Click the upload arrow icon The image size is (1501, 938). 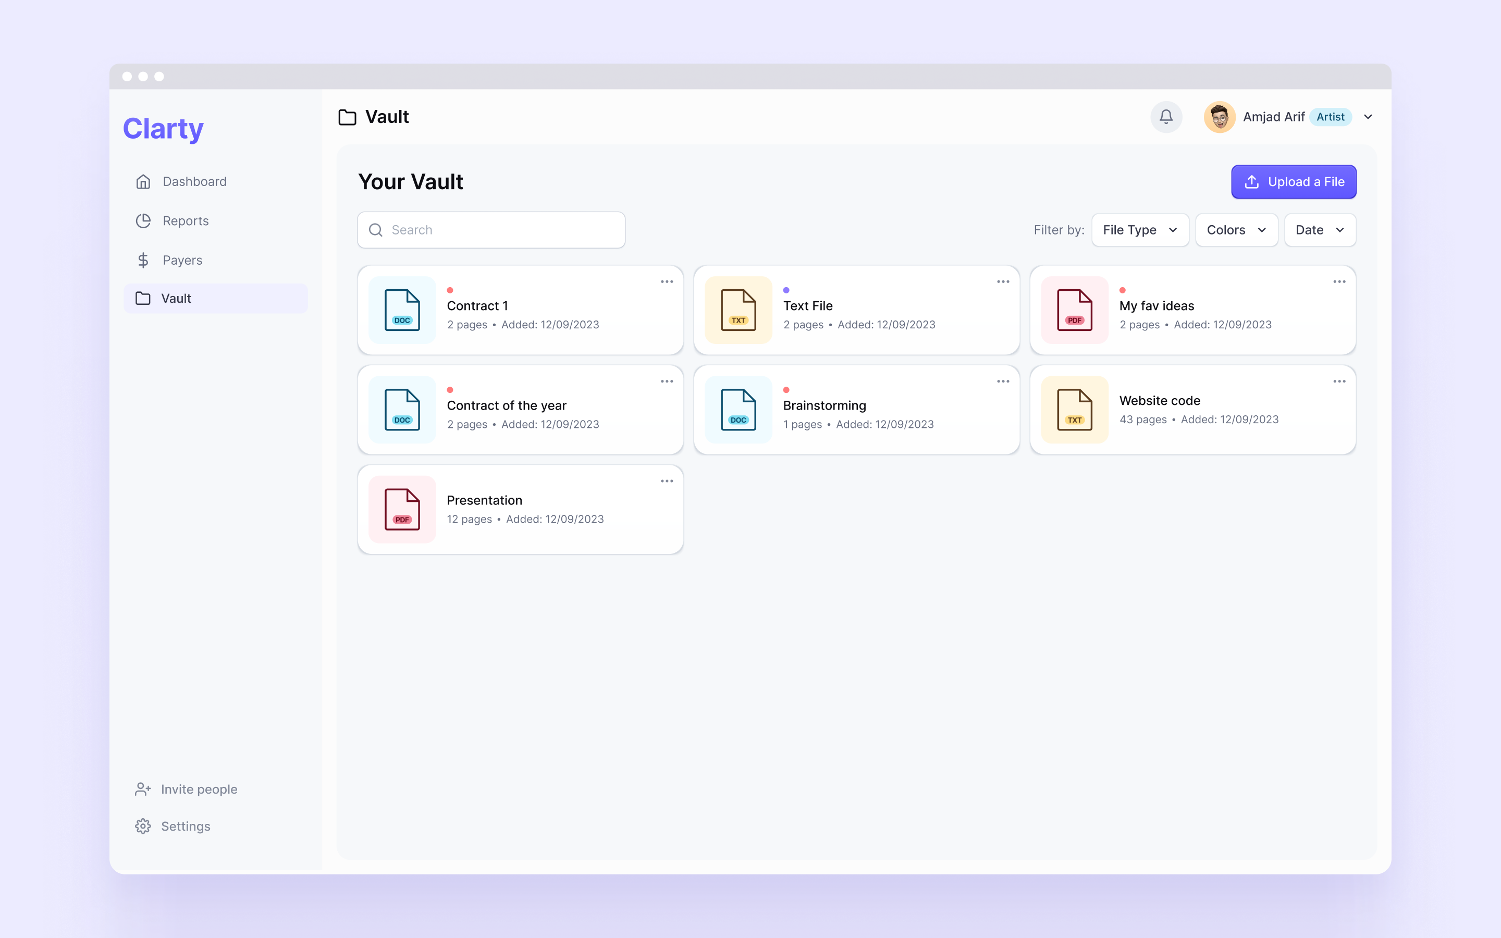point(1252,182)
